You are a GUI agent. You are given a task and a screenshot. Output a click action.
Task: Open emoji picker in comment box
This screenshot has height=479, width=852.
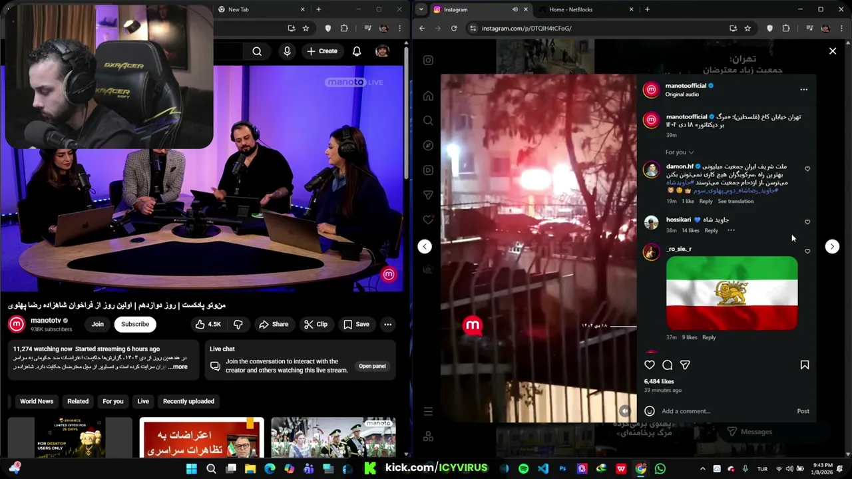tap(650, 411)
